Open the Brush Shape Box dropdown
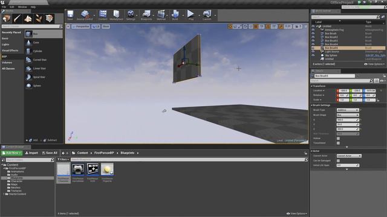This screenshot has height=217, width=387. (x=348, y=115)
